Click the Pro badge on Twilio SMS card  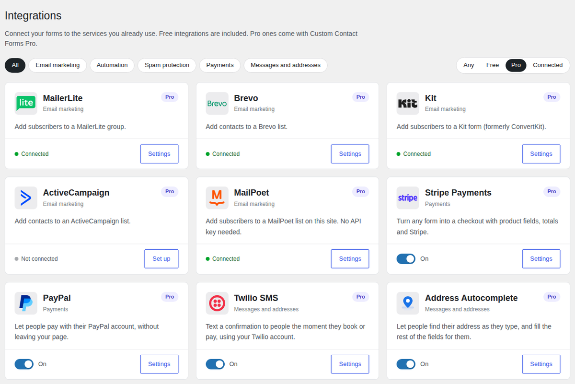click(x=361, y=297)
